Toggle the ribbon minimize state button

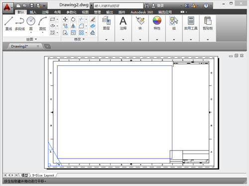pos(182,12)
